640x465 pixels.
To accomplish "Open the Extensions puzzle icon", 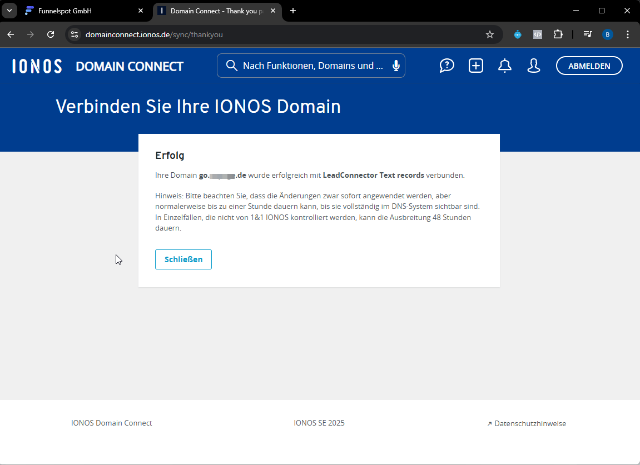I will click(558, 34).
